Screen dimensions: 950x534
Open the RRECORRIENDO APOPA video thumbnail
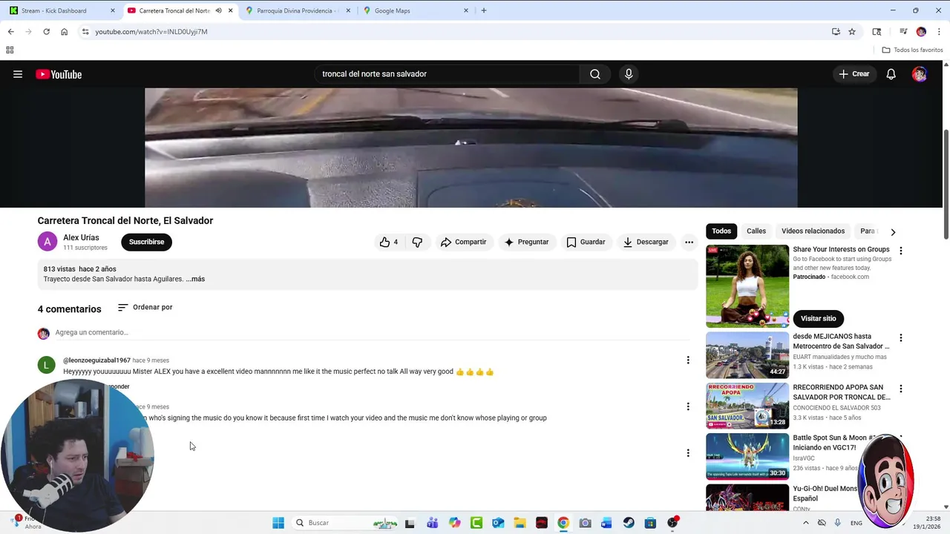(747, 406)
